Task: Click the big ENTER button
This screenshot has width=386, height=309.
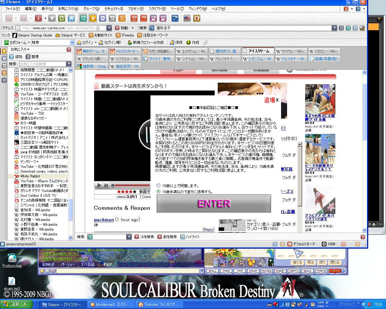Action: pyautogui.click(x=214, y=204)
